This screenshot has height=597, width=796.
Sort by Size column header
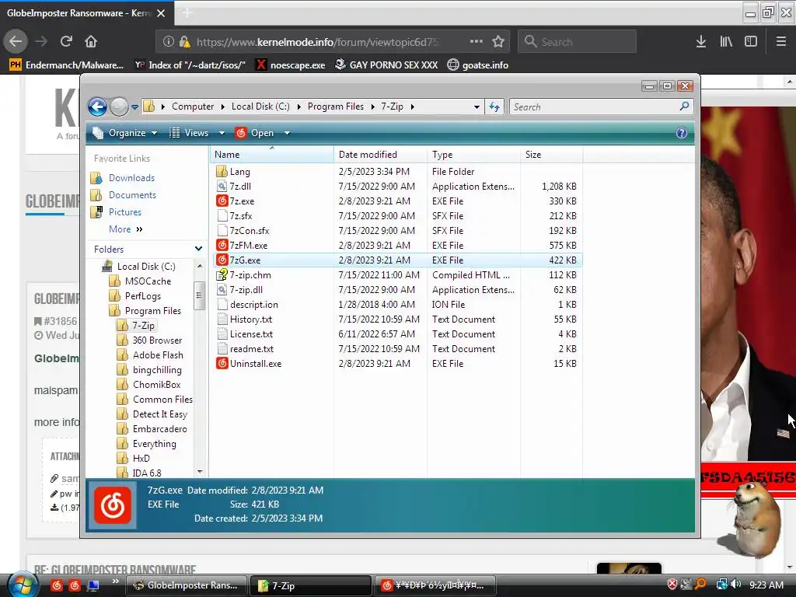click(552, 155)
